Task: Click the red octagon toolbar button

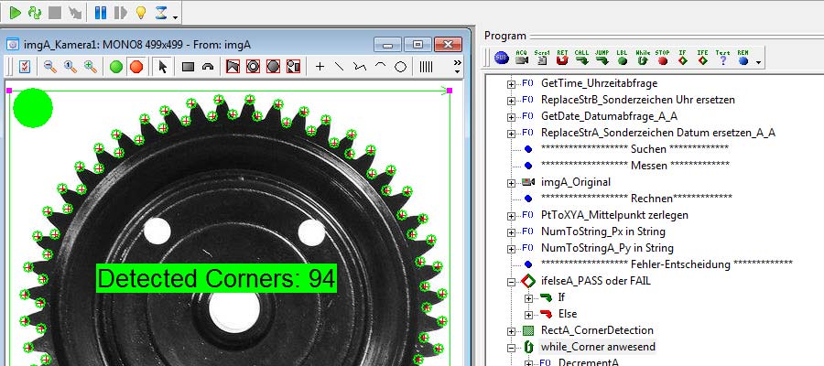Action: click(x=136, y=67)
